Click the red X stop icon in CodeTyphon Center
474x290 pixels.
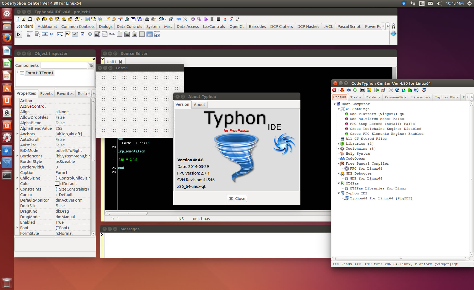tap(334, 90)
